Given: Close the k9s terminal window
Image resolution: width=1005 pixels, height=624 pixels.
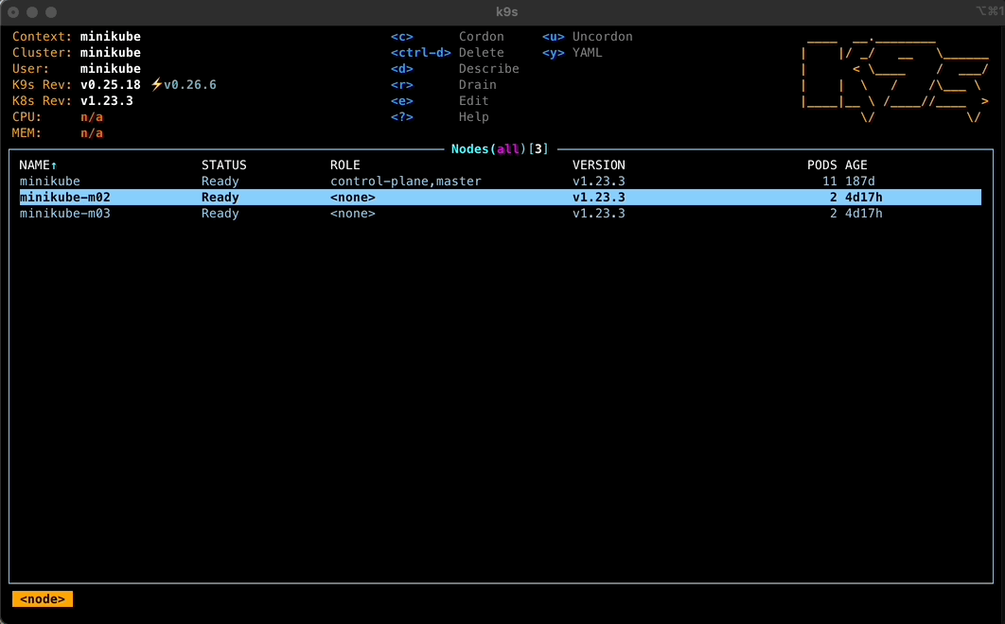Looking at the screenshot, I should coord(13,12).
